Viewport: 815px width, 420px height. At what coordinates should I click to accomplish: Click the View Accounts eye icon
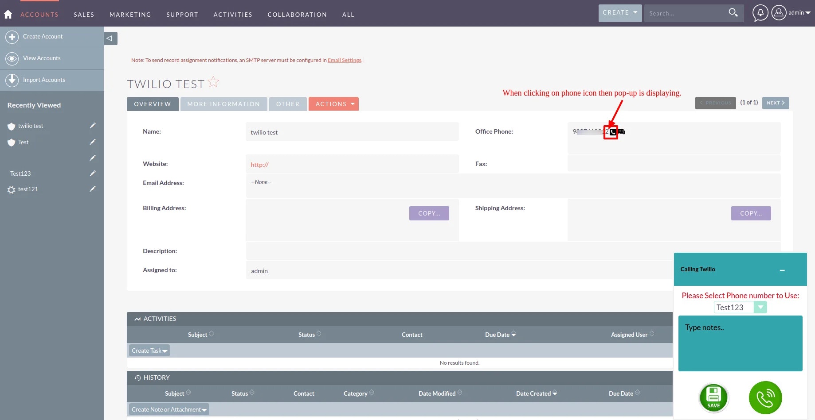[x=12, y=58]
